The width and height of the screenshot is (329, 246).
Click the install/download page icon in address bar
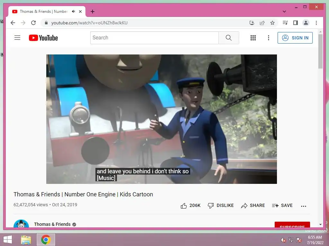(x=252, y=23)
